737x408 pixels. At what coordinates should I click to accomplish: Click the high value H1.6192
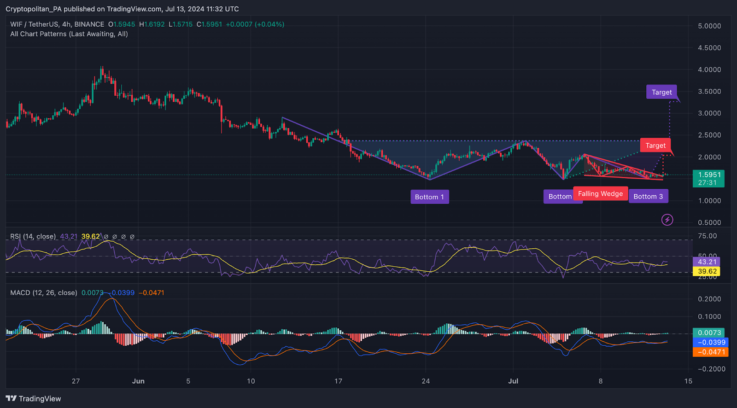tap(152, 24)
